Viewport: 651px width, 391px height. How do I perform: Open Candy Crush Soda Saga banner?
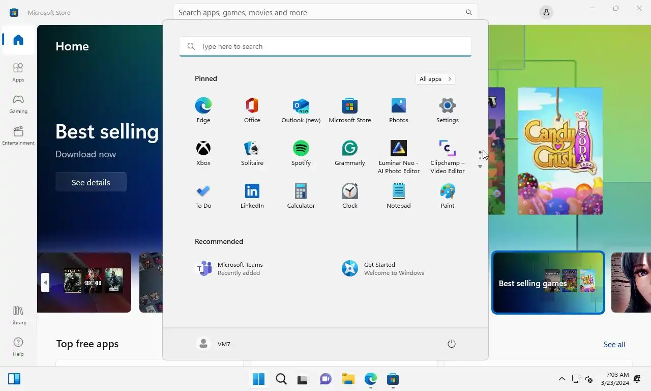560,151
